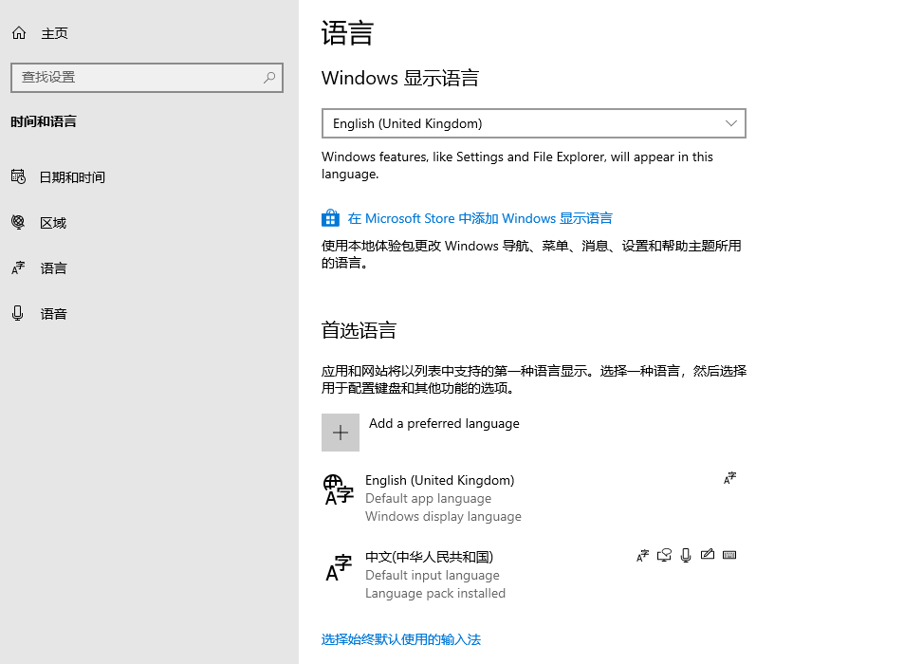Screen dimensions: 922x664
Task: Open the Windows display language dropdown
Action: pyautogui.click(x=534, y=123)
